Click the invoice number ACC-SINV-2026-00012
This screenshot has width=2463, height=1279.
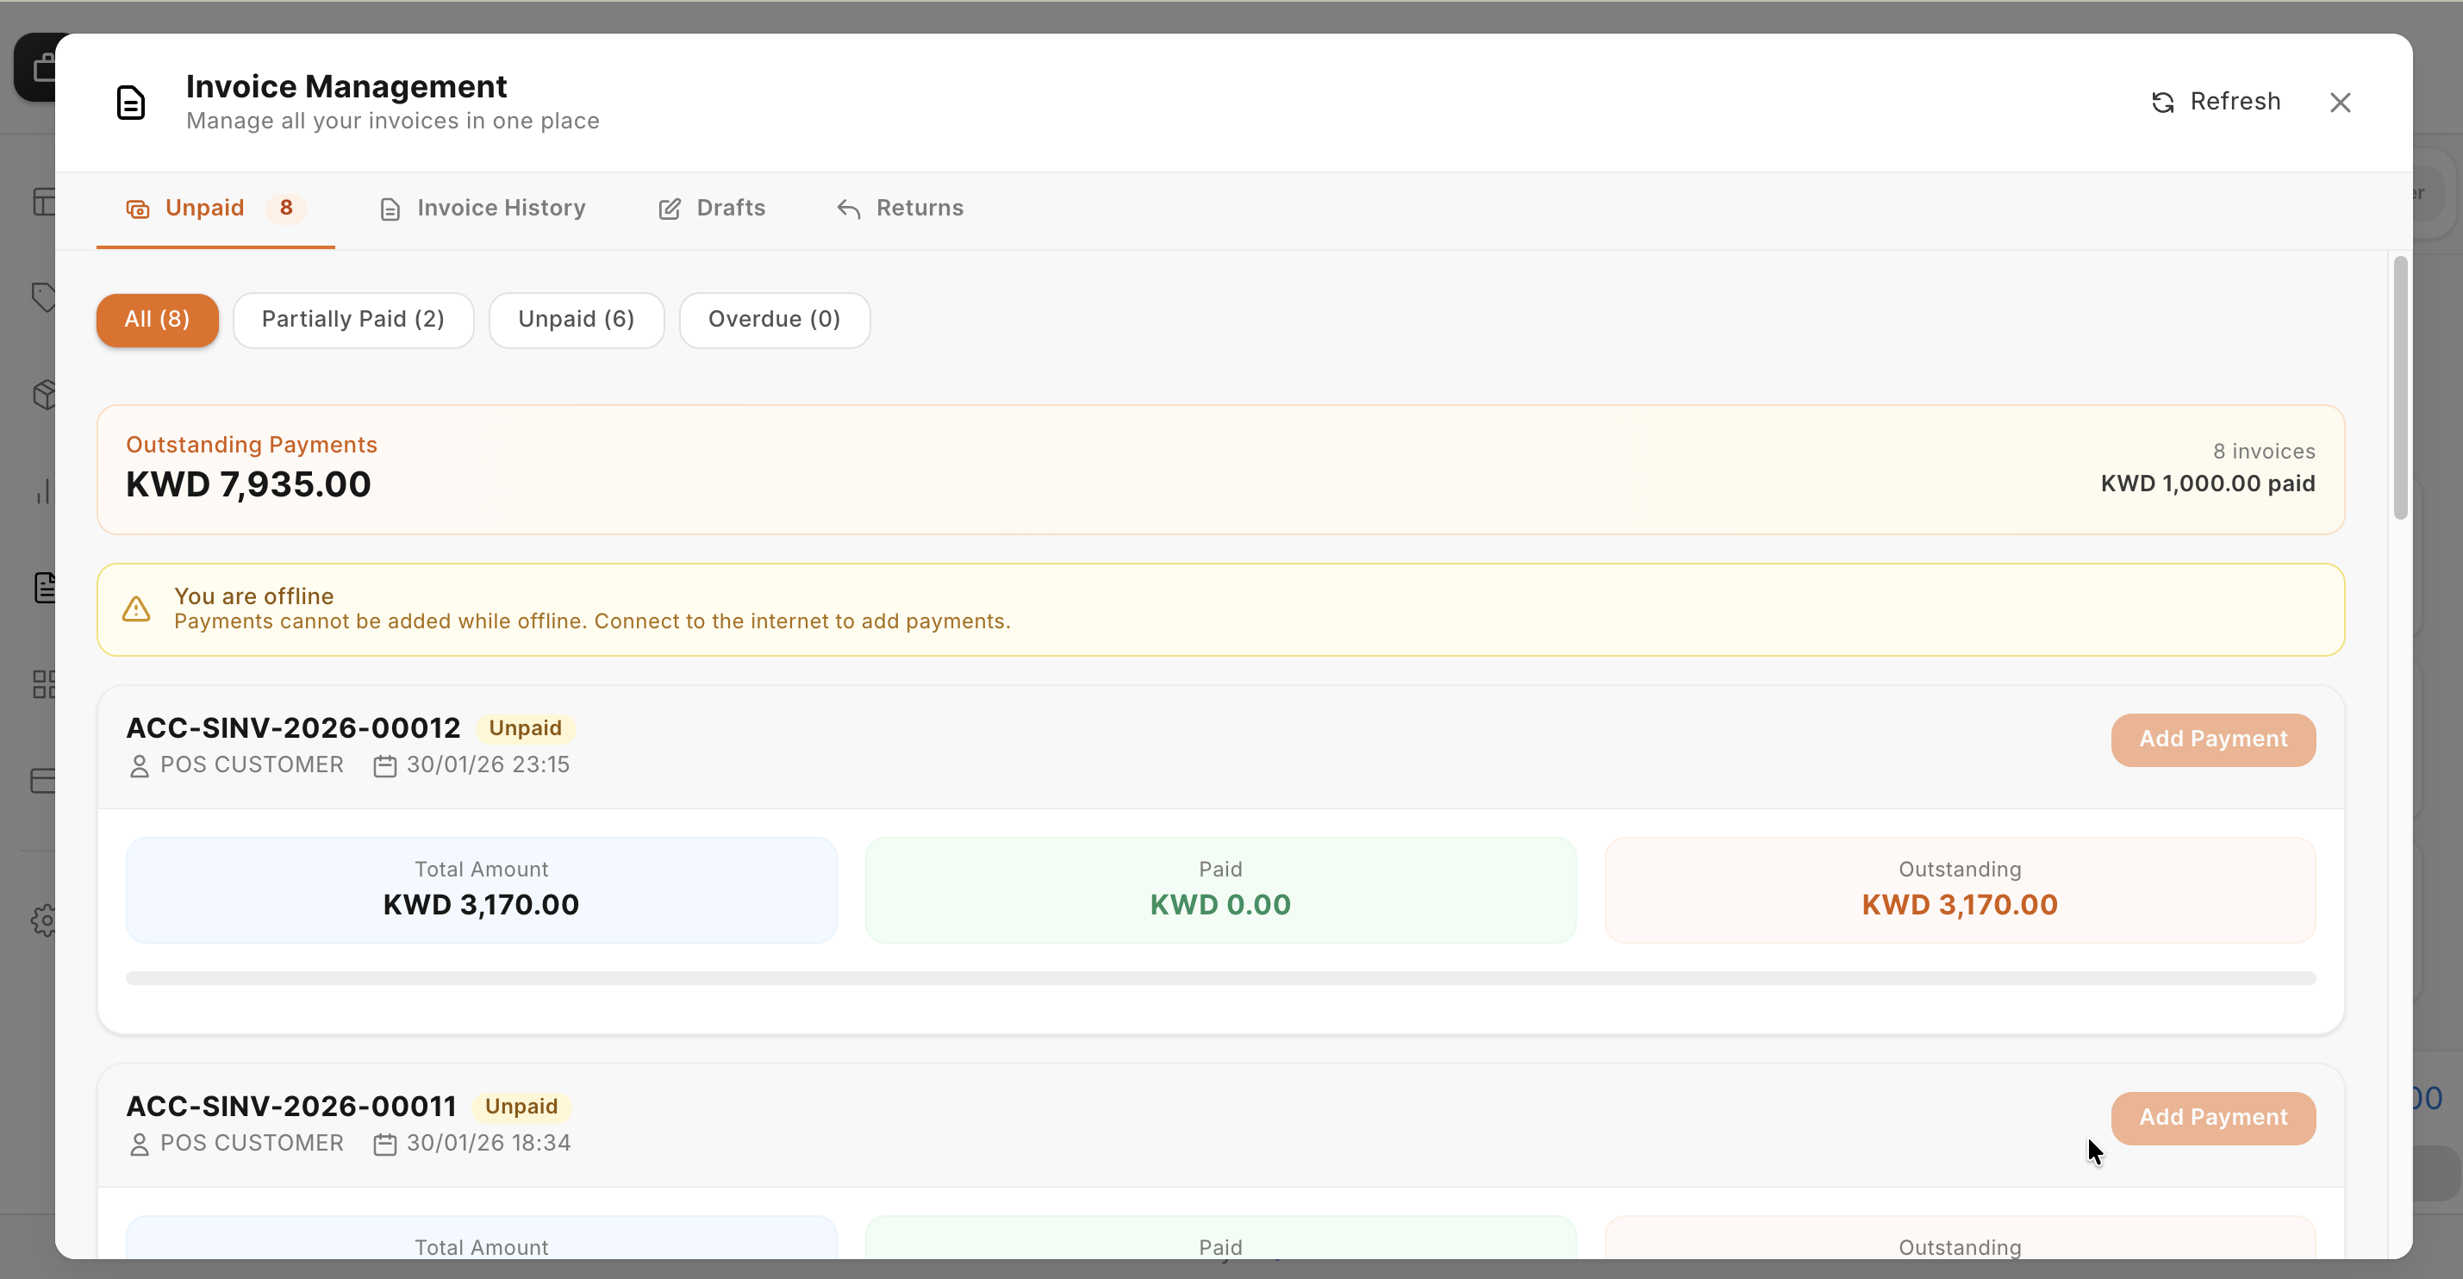294,728
